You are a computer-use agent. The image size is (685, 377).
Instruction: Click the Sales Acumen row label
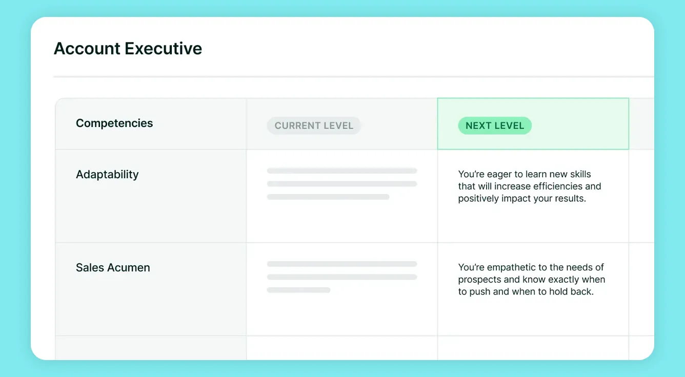coord(113,267)
